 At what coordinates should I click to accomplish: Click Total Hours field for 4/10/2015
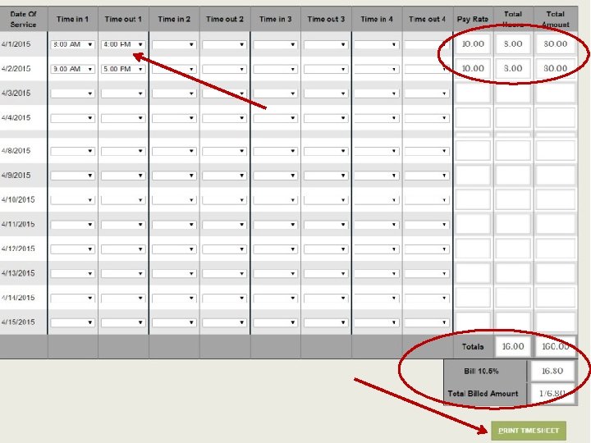513,199
